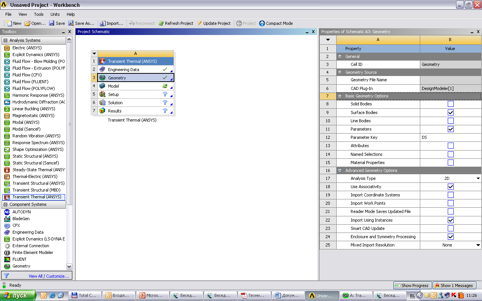Select Random Vibration (ANSYS) system
Image resolution: width=482 pixels, height=301 pixels.
(36, 136)
